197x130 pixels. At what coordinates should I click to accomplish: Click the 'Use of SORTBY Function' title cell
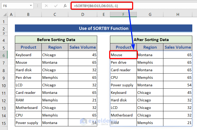(x=103, y=28)
